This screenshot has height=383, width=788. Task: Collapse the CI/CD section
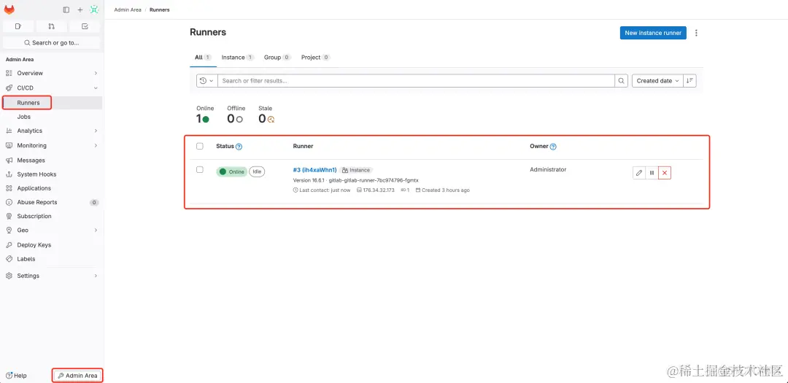point(53,88)
